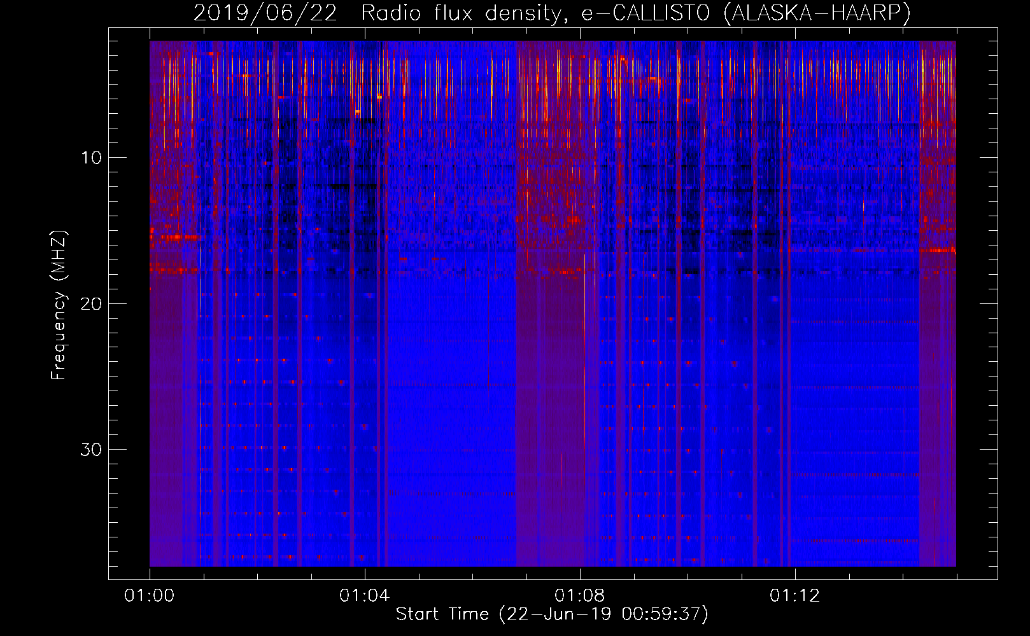Click the "20" frequency tick label
The image size is (1030, 636).
click(92, 303)
